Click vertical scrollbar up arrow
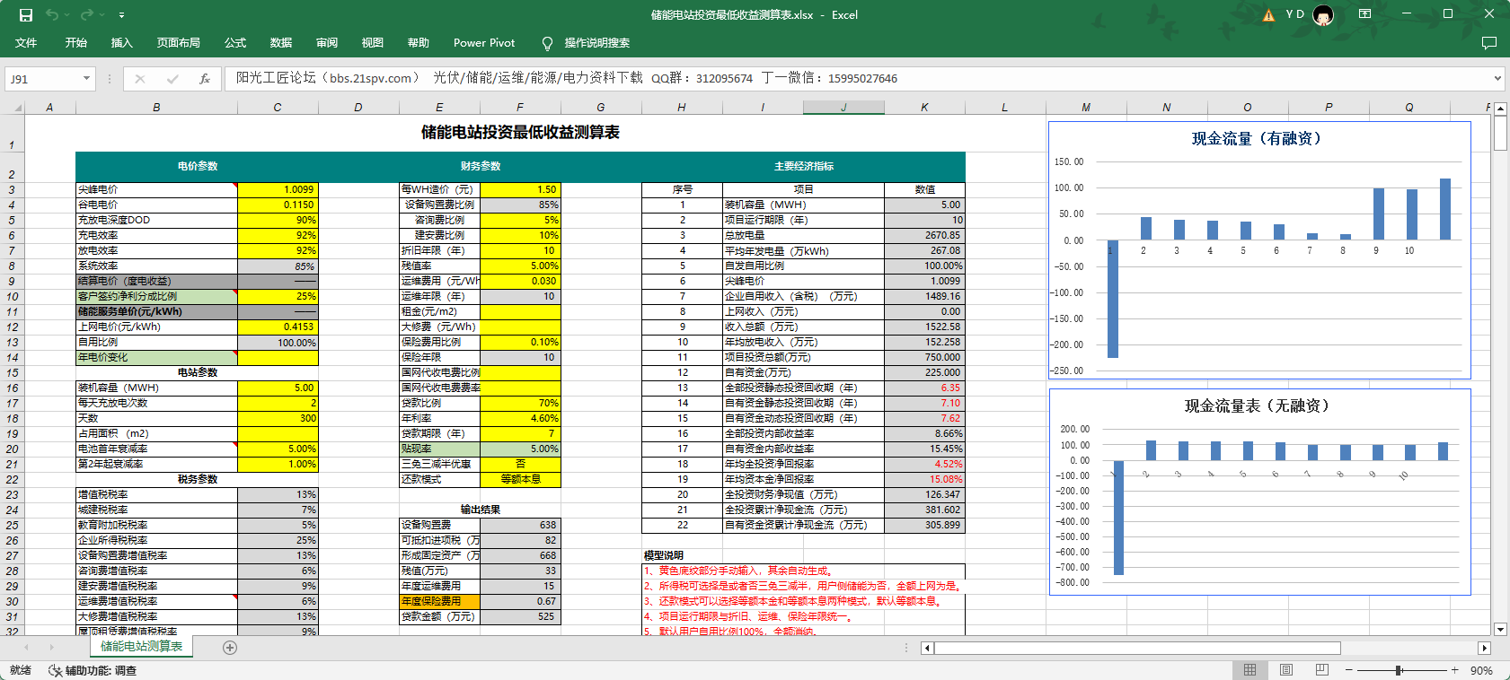Image resolution: width=1510 pixels, height=680 pixels. click(x=1500, y=108)
